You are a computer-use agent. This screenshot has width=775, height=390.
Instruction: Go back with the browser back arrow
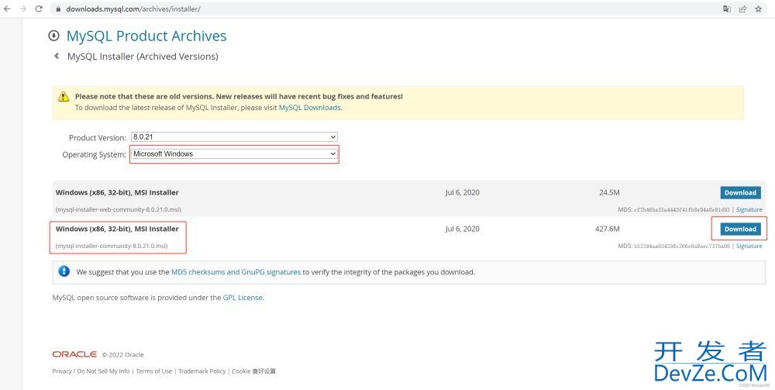point(7,9)
